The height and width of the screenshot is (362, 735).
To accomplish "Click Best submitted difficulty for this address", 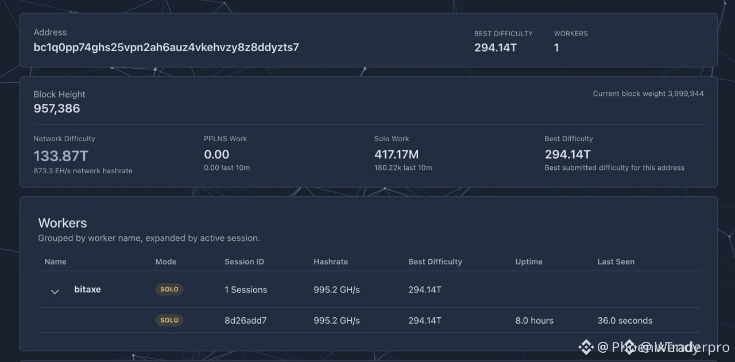I will 614,168.
